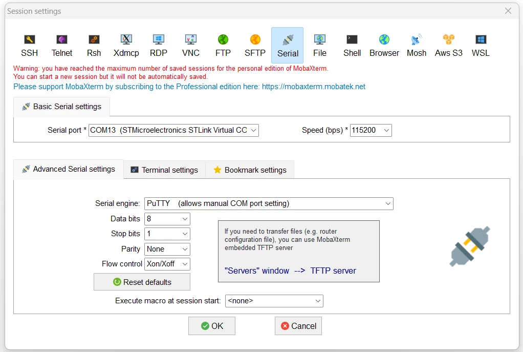Open the Parity dropdown
Viewport: 523px width, 352px height.
pyautogui.click(x=167, y=249)
